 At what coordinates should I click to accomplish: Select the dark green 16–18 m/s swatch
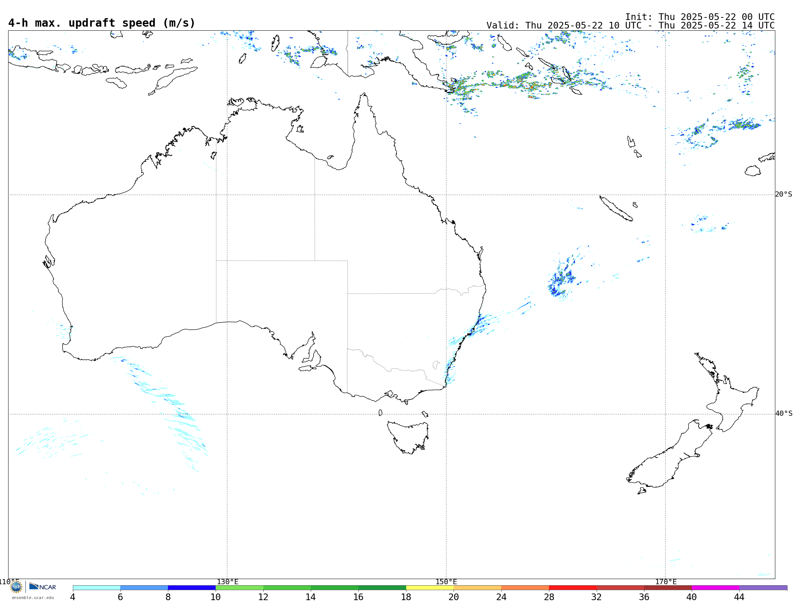(382, 588)
